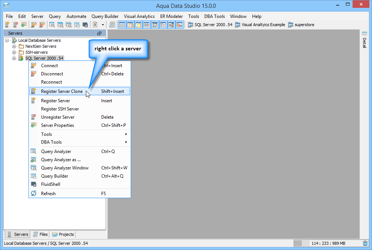Screen dimensions: 372x250
Task: Open the ER Modeler menu
Action: (171, 16)
